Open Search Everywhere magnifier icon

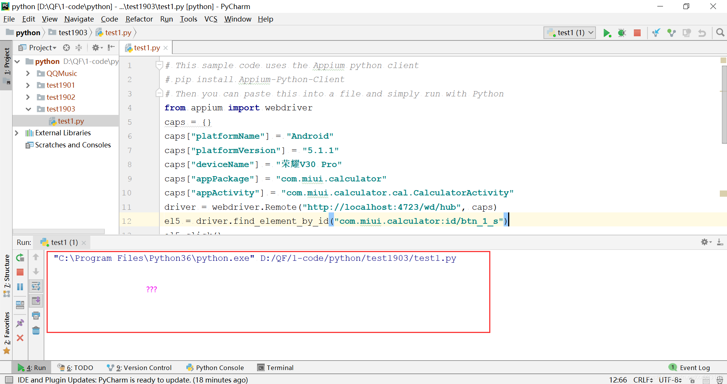[x=720, y=33]
